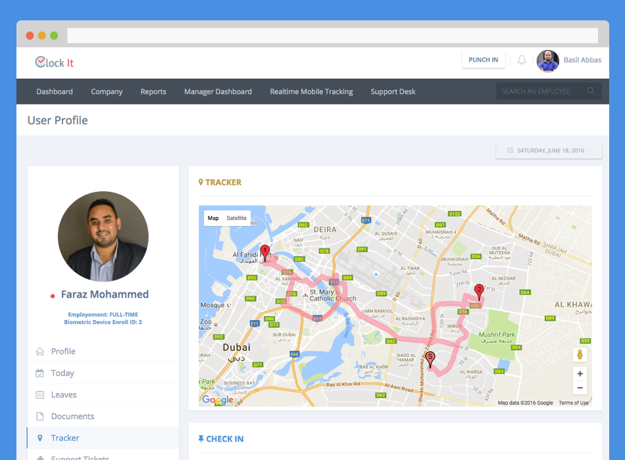Open Terms of Use link on map

point(574,403)
